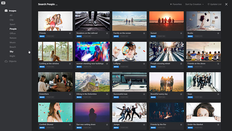Toggle favorite star for Under the blanket
This screenshot has height=131, width=232.
coord(218,125)
